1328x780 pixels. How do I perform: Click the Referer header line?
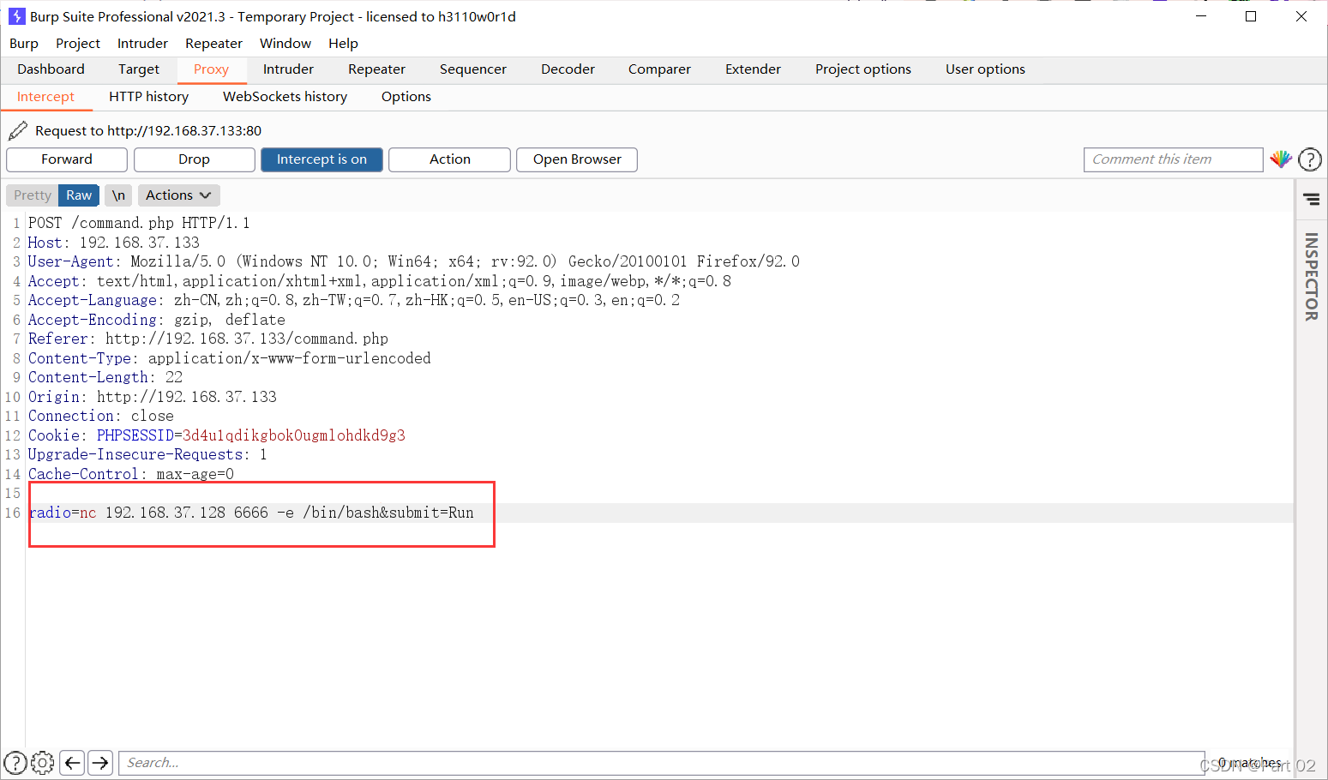click(x=207, y=339)
